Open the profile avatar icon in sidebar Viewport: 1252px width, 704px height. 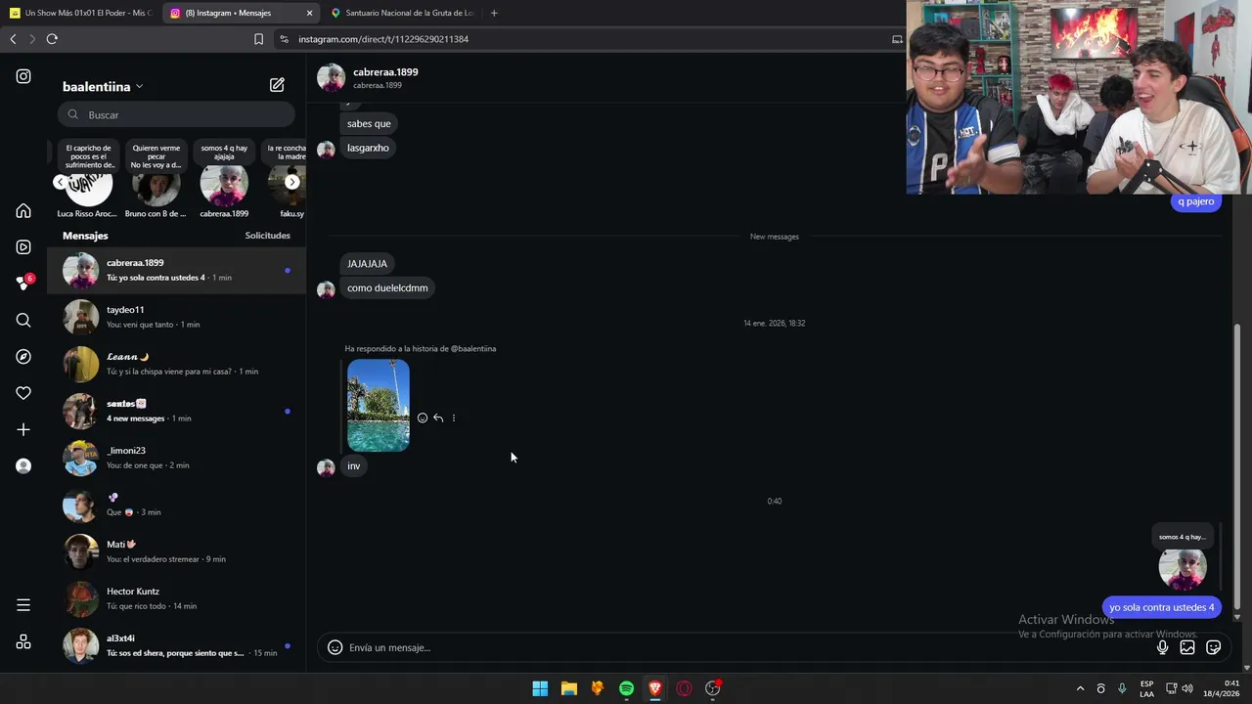pyautogui.click(x=23, y=466)
